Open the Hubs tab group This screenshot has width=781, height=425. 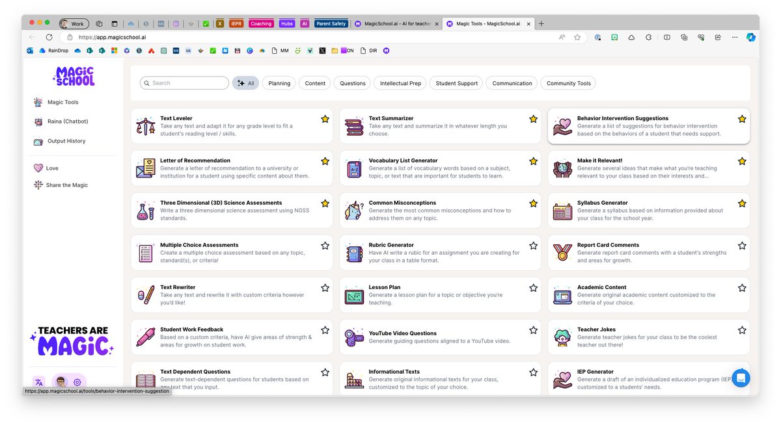click(287, 23)
